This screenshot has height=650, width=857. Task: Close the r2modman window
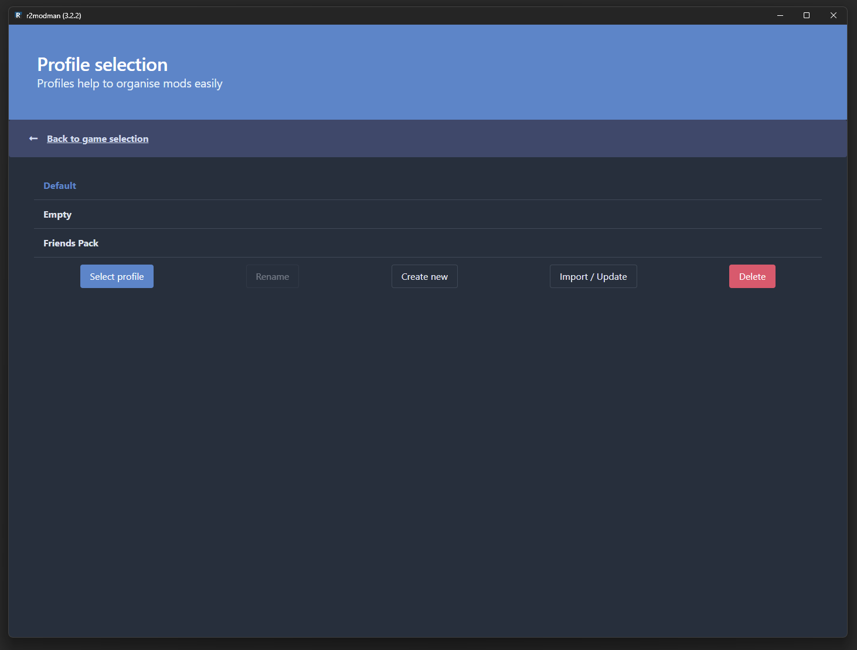click(x=834, y=15)
